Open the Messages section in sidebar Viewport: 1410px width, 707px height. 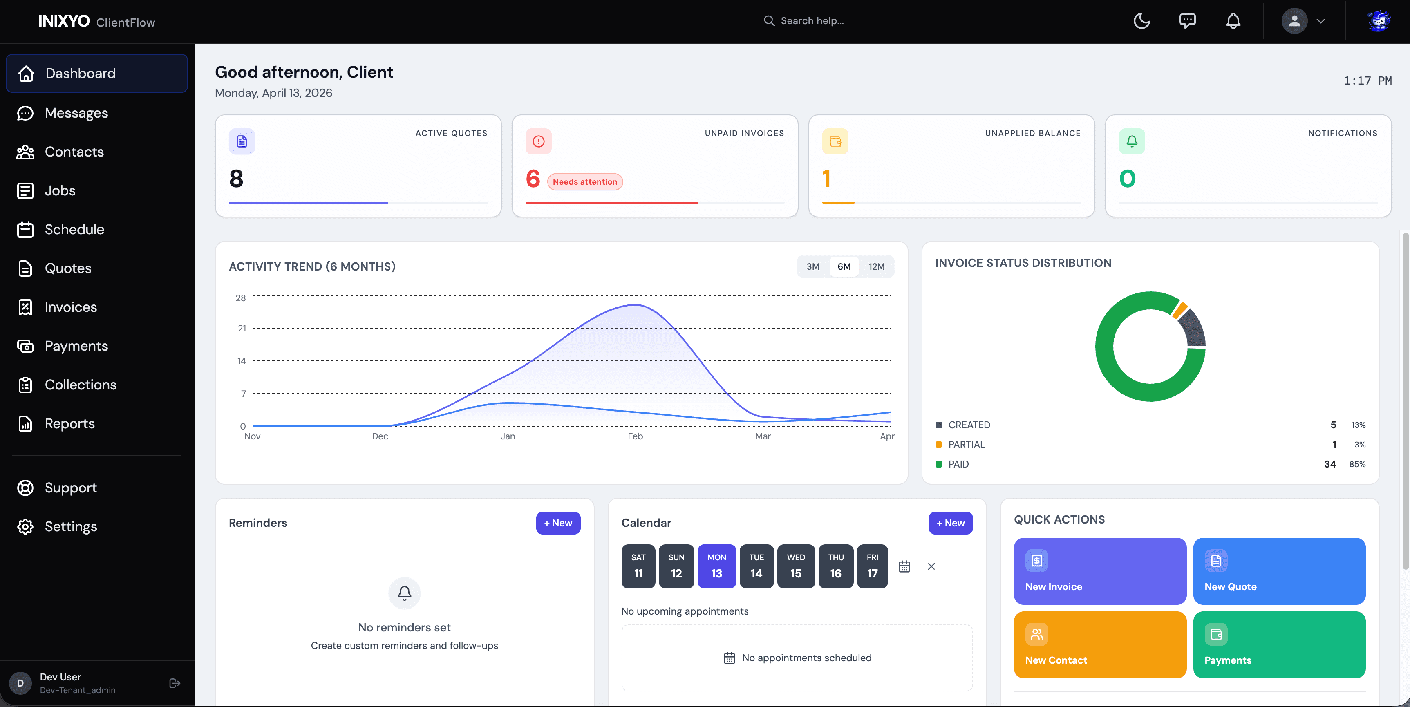pyautogui.click(x=76, y=113)
